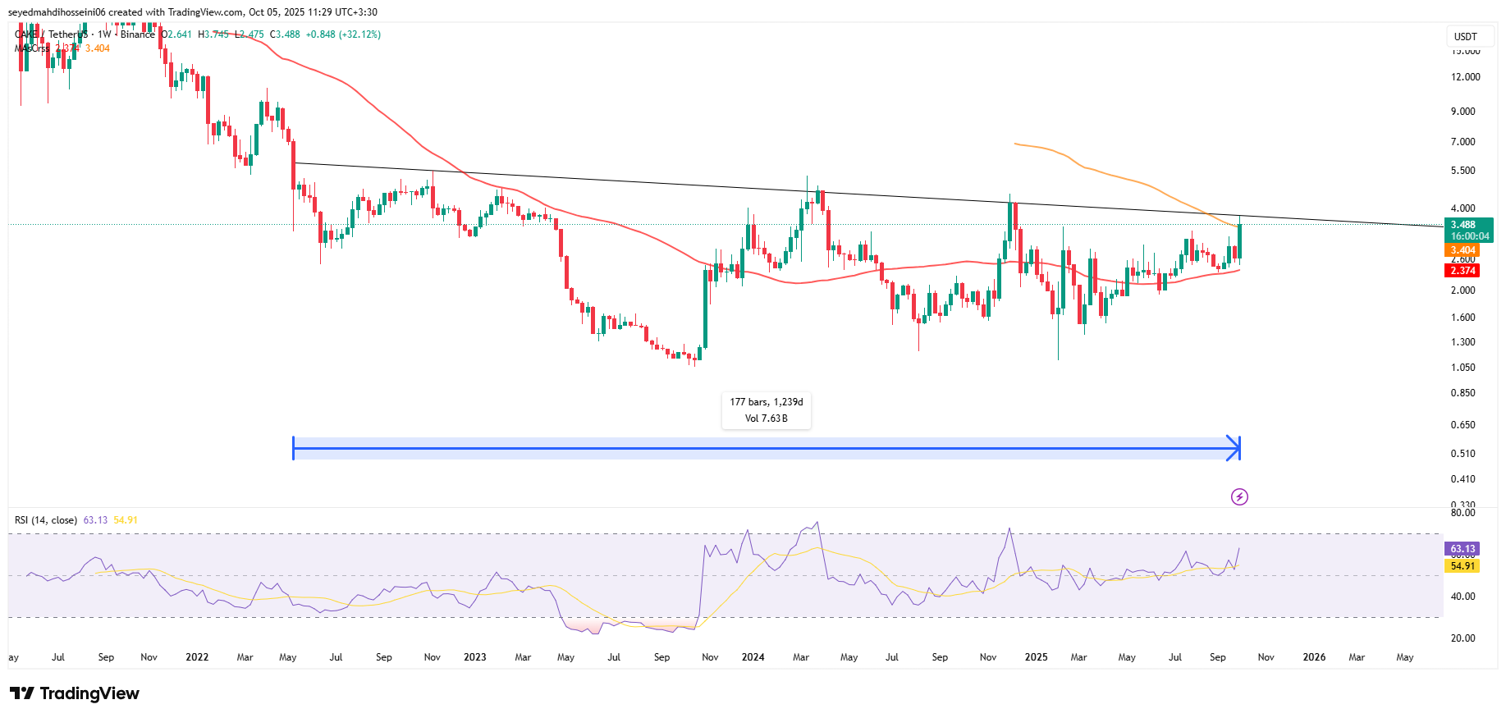Click the yellow 54.91 RSI average label
The width and height of the screenshot is (1506, 718).
(x=1463, y=566)
